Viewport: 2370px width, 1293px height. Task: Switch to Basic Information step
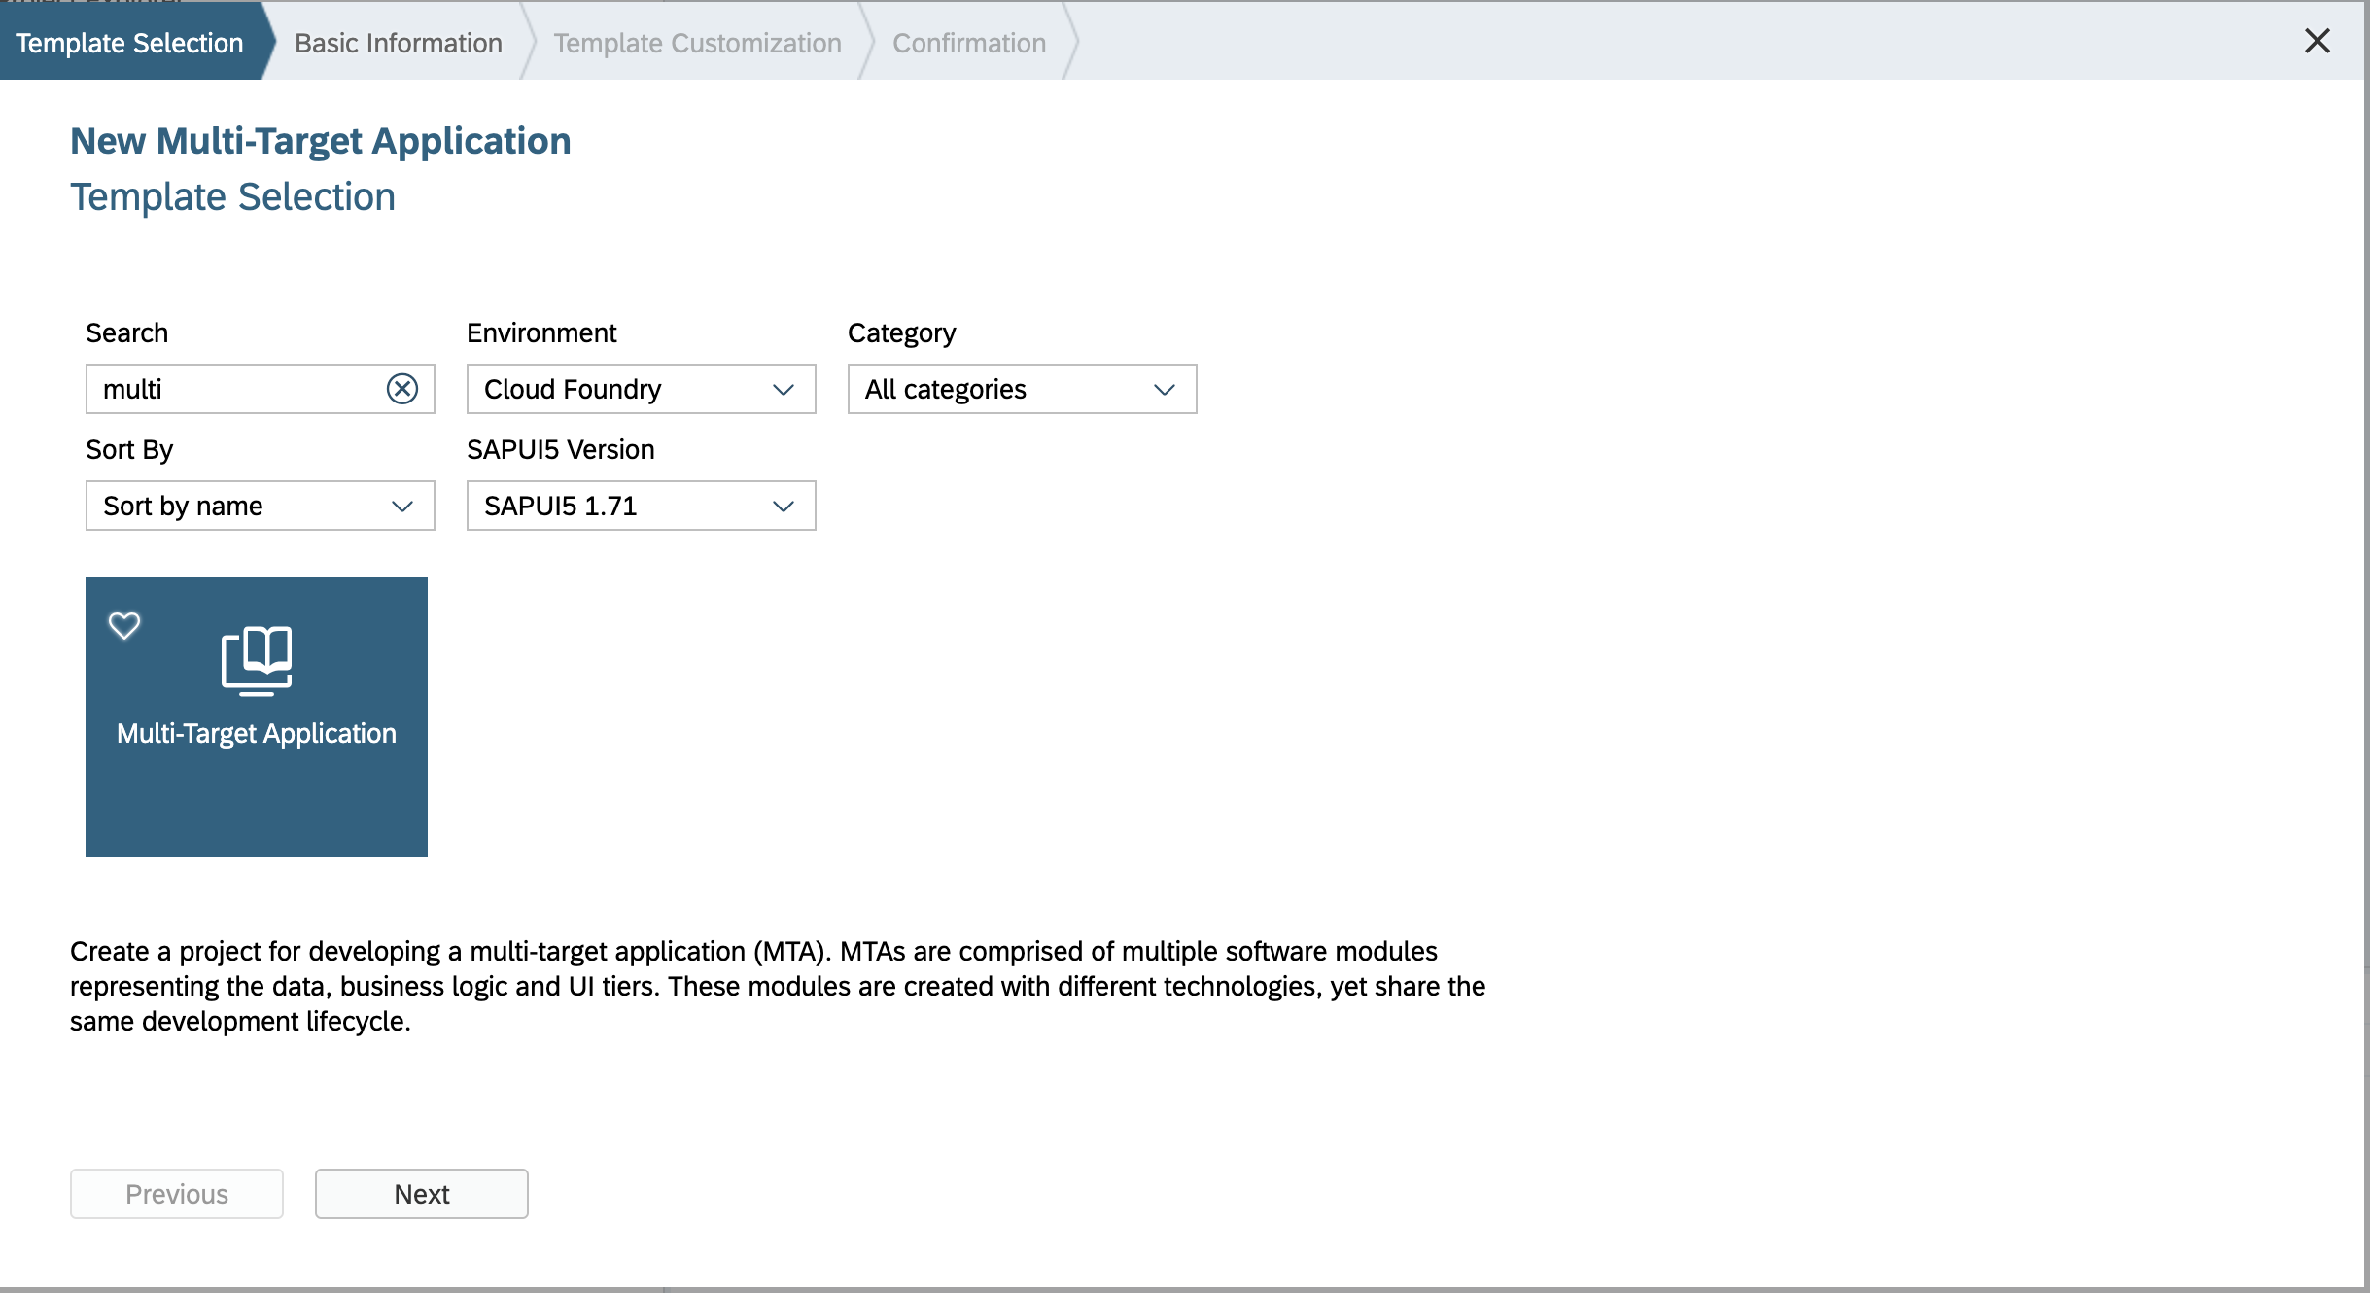[x=398, y=43]
